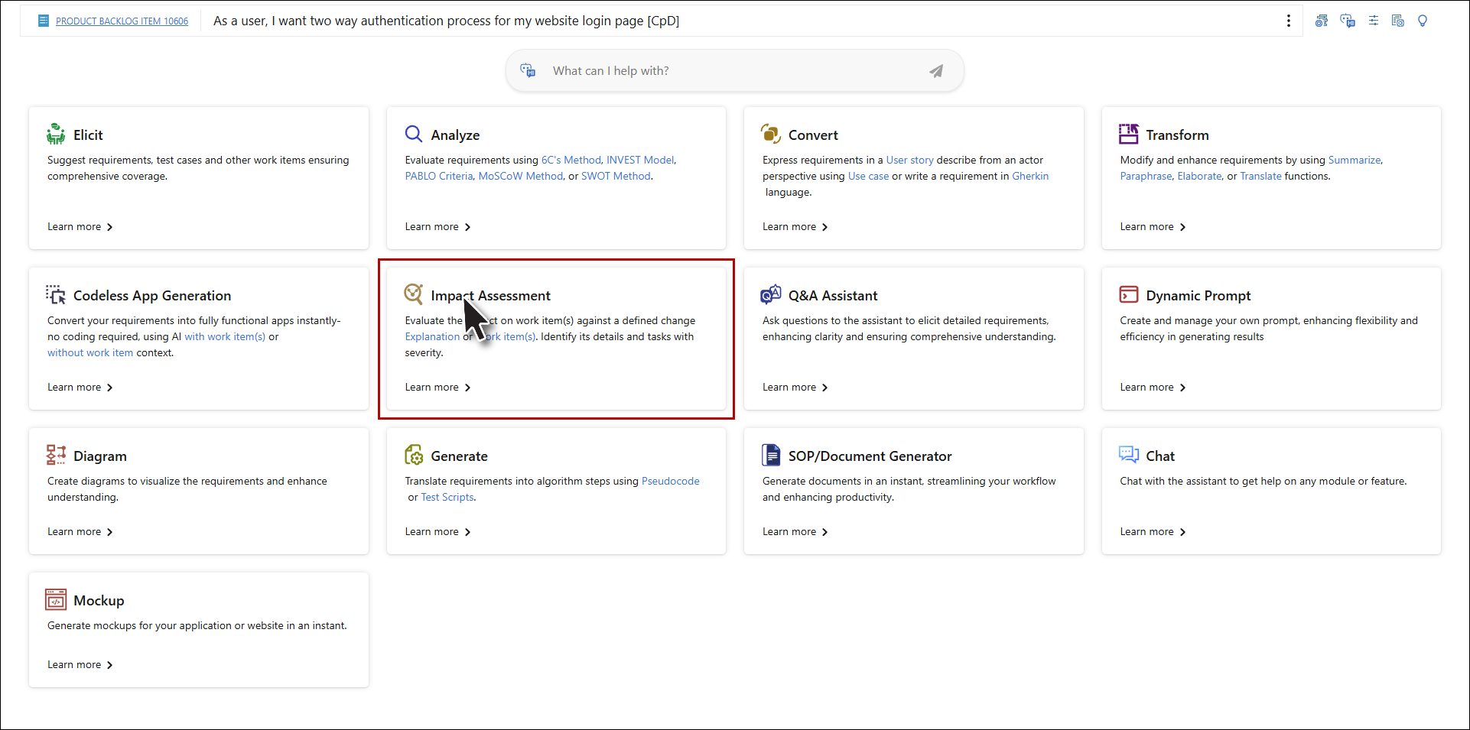This screenshot has height=730, width=1470.
Task: Click the Q&A Assistant icon
Action: 770,295
